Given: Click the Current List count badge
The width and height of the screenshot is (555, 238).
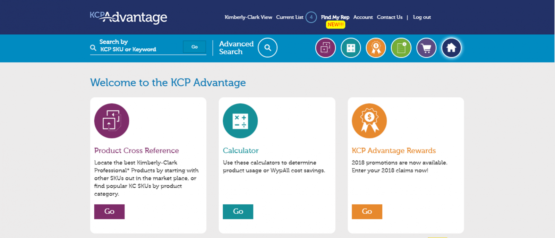Looking at the screenshot, I should point(311,17).
